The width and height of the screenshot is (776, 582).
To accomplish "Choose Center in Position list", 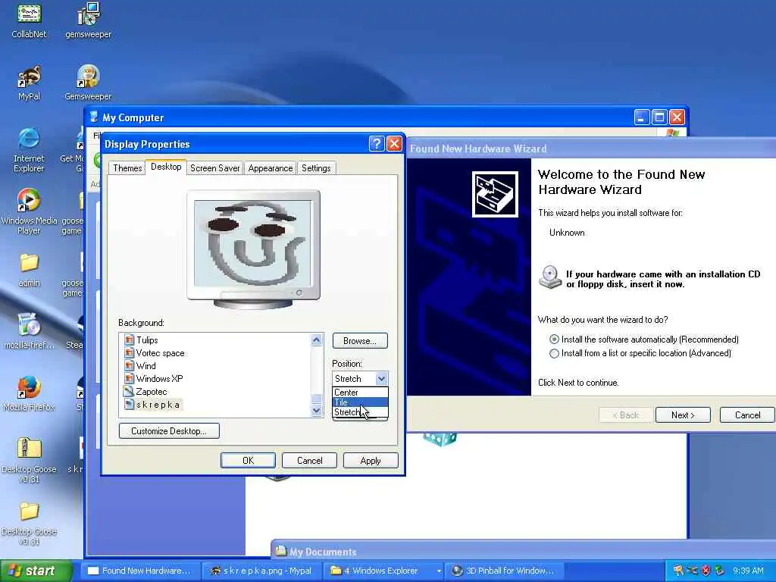I will (x=360, y=393).
